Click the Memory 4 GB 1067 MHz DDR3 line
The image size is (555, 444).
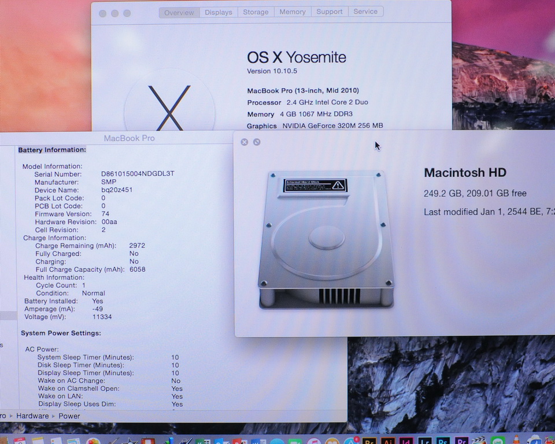tap(300, 114)
